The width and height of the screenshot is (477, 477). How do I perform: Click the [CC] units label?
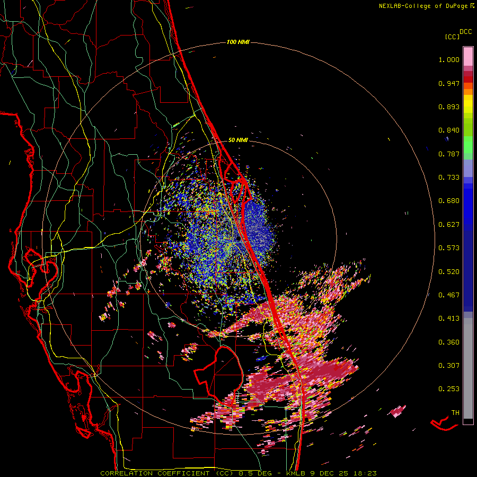coord(452,37)
